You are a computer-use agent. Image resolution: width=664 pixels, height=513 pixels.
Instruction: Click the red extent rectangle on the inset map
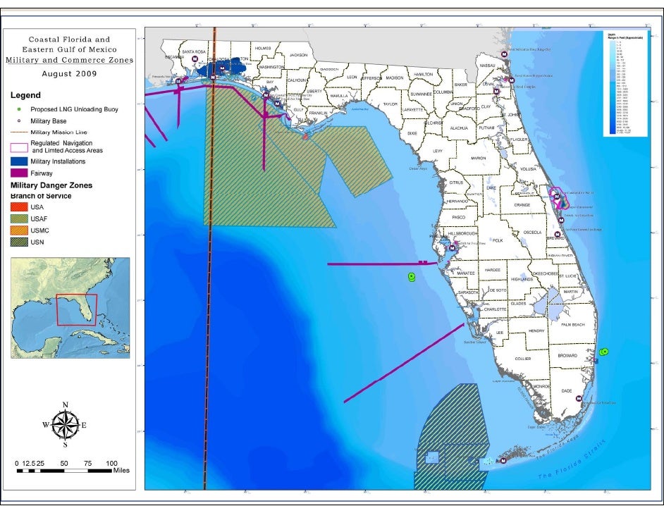click(77, 310)
